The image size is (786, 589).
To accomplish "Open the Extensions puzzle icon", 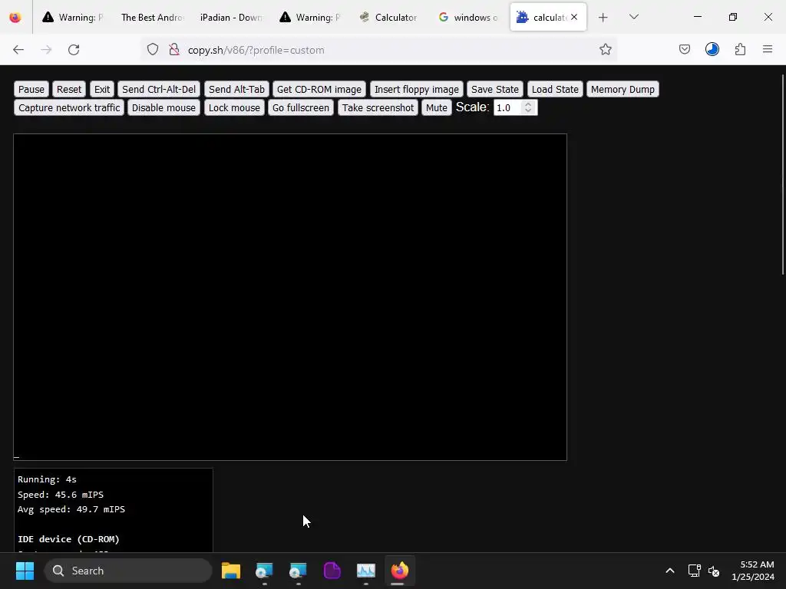I will click(x=741, y=50).
